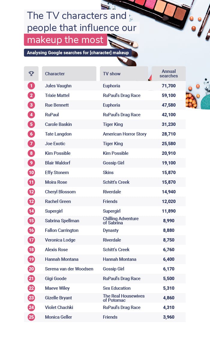Click the Monica Geller row name
Screen dimensions: 210x337
58,317
